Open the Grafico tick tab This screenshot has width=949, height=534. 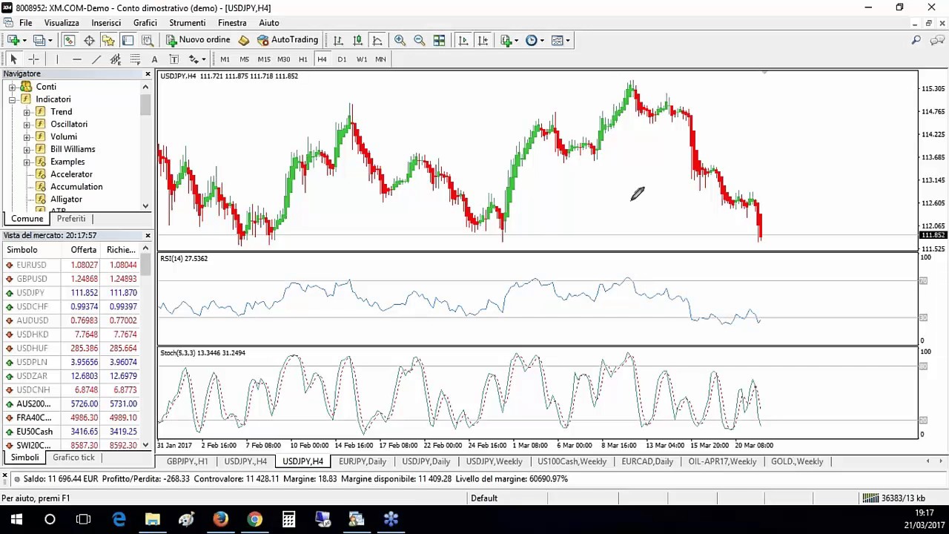point(73,458)
